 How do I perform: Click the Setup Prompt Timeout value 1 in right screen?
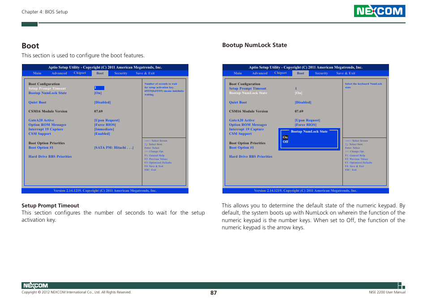[296, 89]
